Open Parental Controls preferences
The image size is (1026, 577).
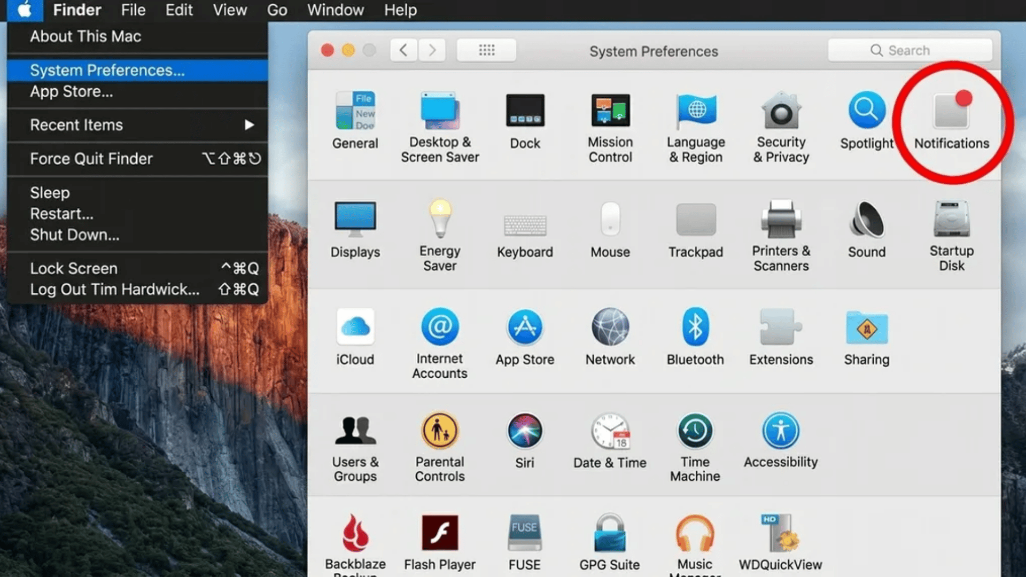440,448
